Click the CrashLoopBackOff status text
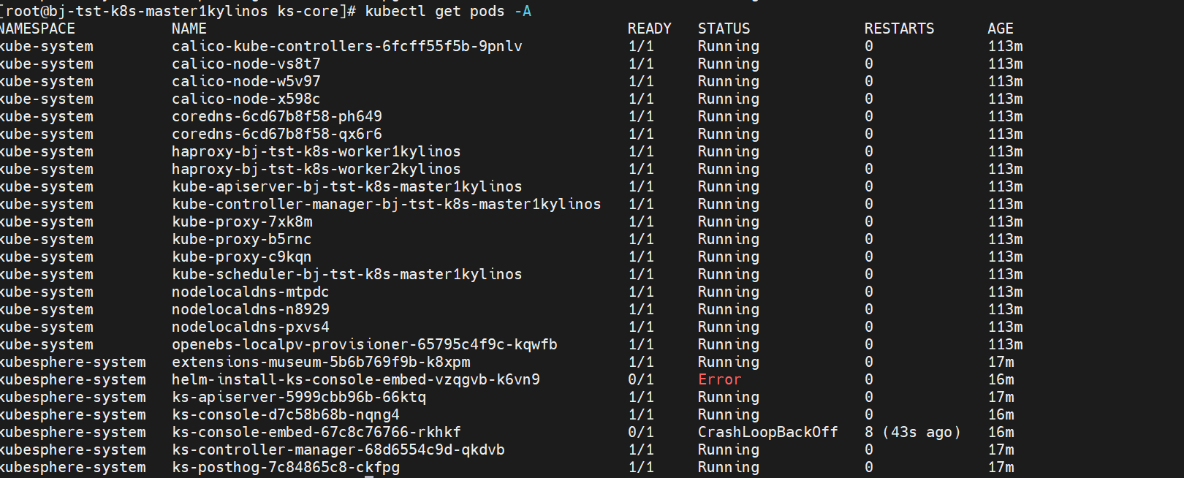 [x=767, y=432]
